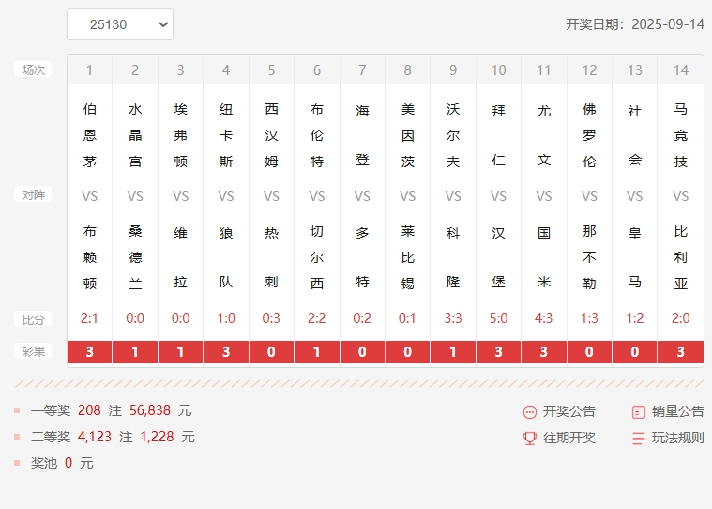This screenshot has height=509, width=712.
Task: Click the 往期开奖 trophy icon
Action: 530,438
